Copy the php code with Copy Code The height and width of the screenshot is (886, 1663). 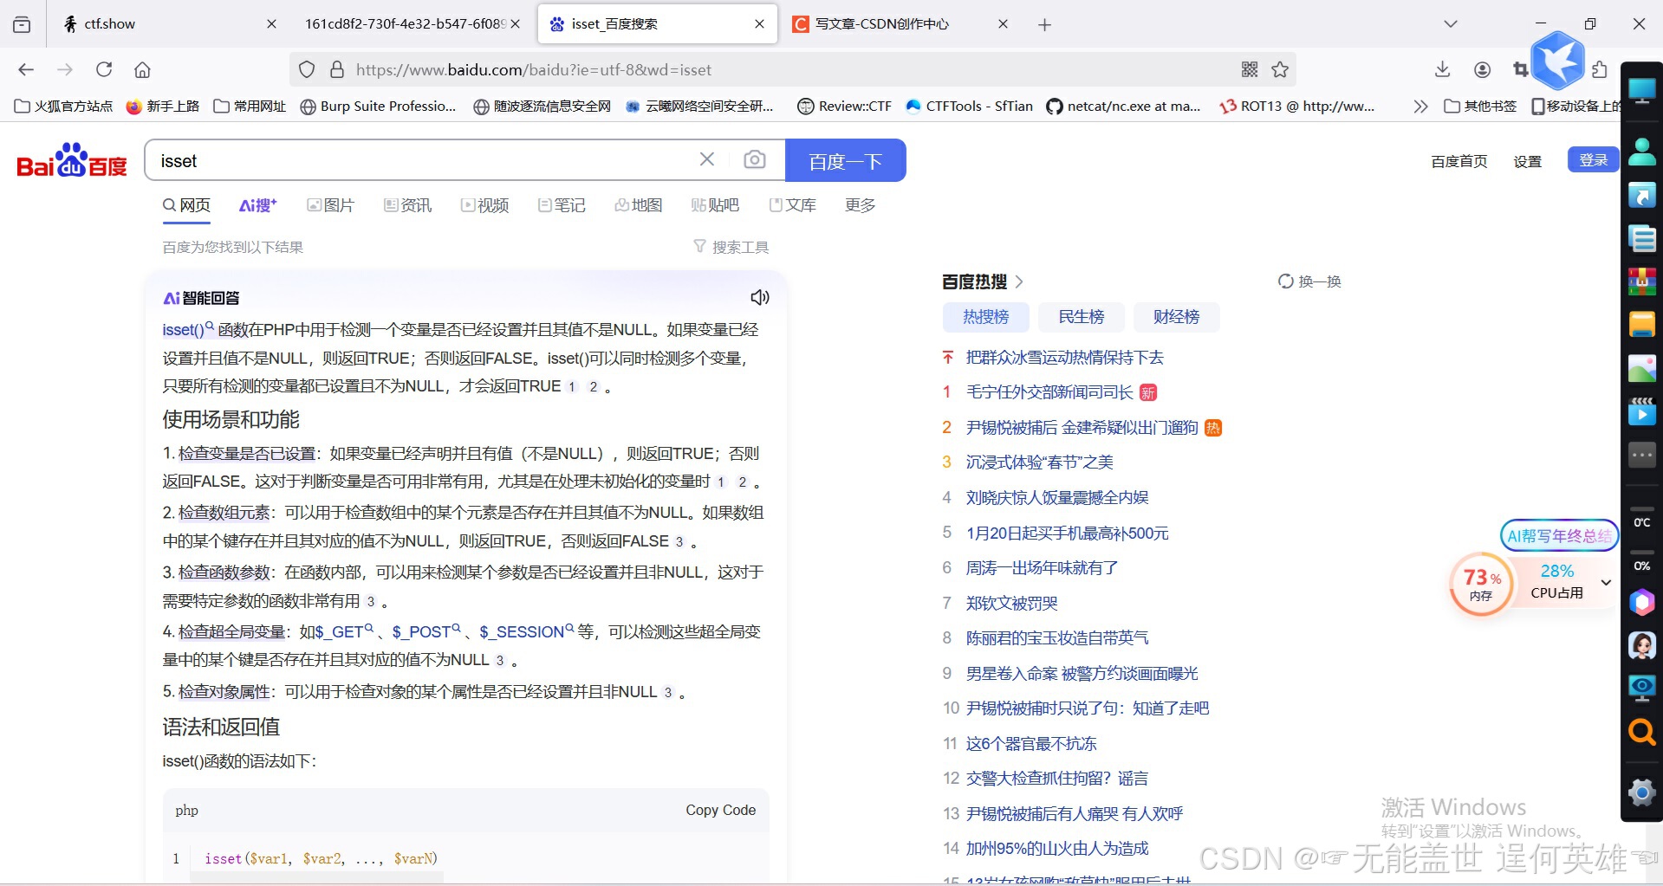click(x=720, y=810)
